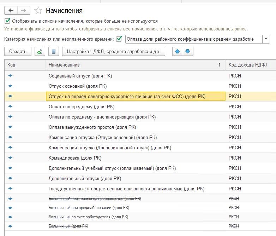
Task: Open Настройка НДФЛ, среднего заработка и др.
Action: (114, 52)
